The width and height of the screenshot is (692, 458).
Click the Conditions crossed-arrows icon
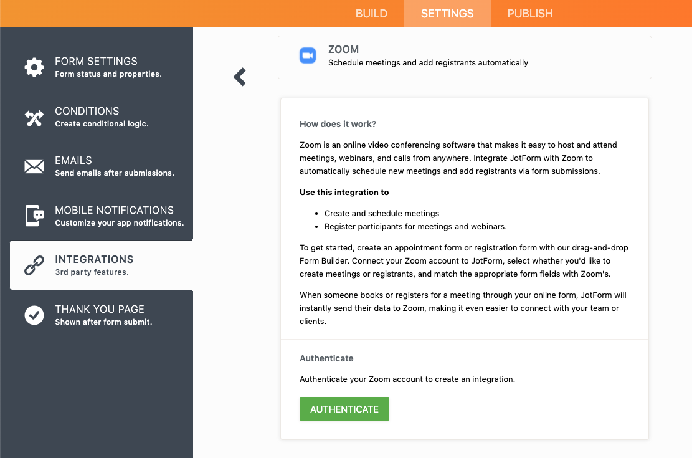pos(34,118)
